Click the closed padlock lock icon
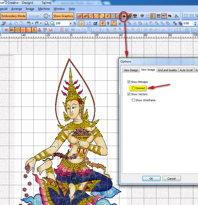This screenshot has width=198, height=205. pyautogui.click(x=115, y=30)
